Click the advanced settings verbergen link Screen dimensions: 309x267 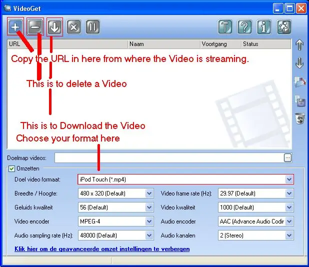(102, 249)
